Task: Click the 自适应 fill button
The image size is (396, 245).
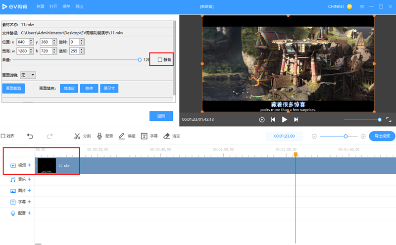Action: pos(69,89)
